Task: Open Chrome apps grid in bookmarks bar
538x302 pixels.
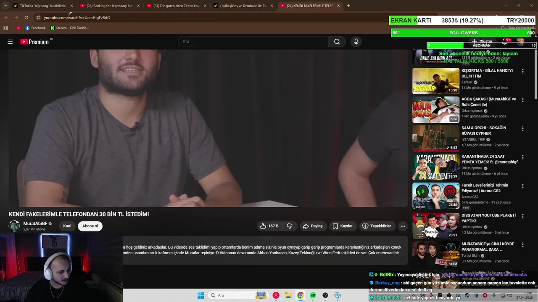Action: pyautogui.click(x=5, y=28)
